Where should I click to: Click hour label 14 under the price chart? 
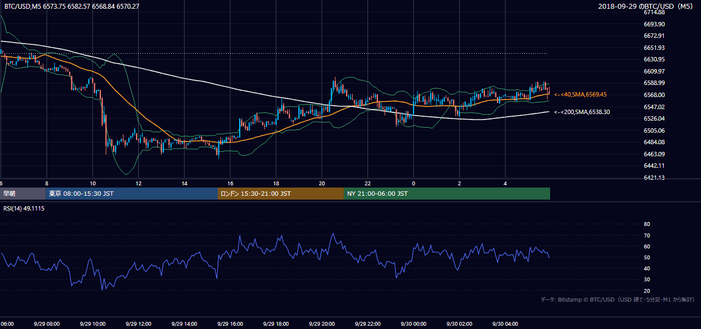pos(184,184)
